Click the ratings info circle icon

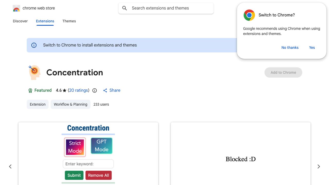tap(95, 90)
